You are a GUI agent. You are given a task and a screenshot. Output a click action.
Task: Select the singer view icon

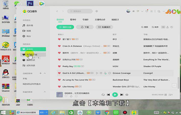pos(167,27)
